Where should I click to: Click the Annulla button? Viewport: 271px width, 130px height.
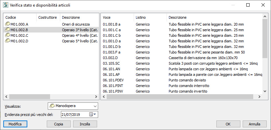(x=255, y=124)
